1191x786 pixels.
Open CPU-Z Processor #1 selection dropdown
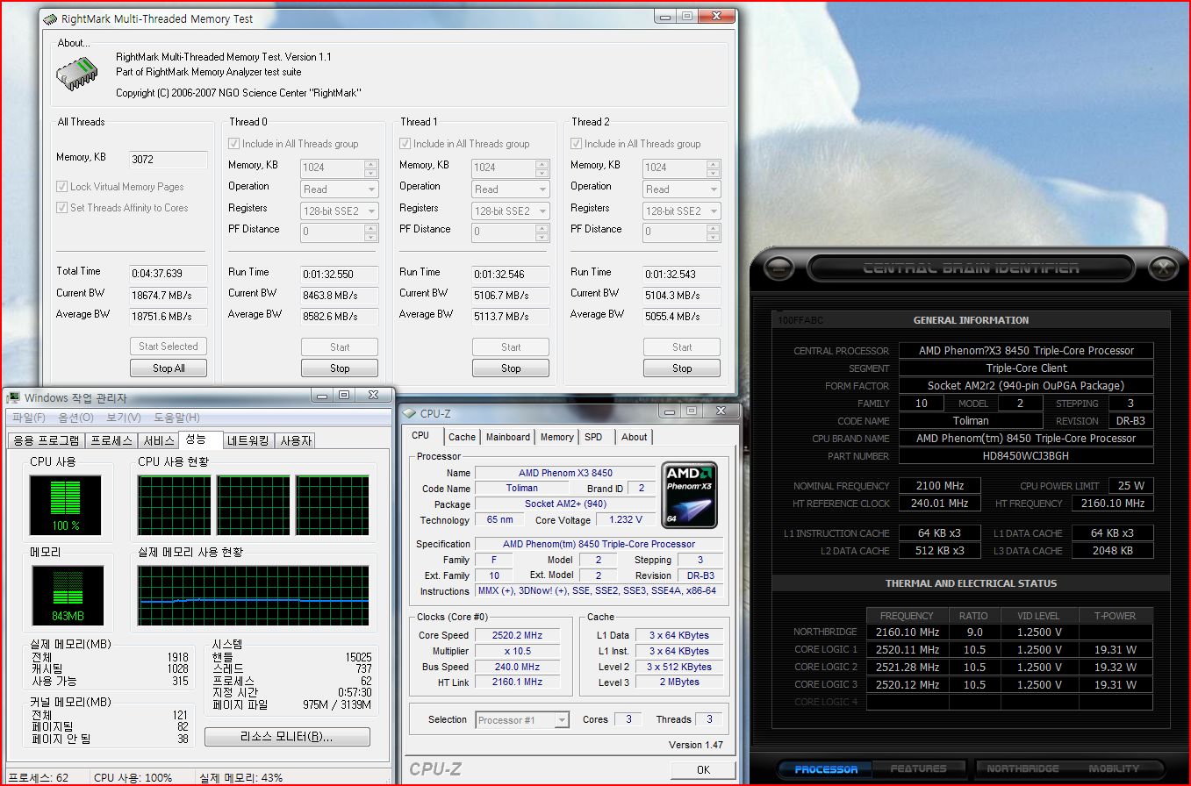click(523, 720)
